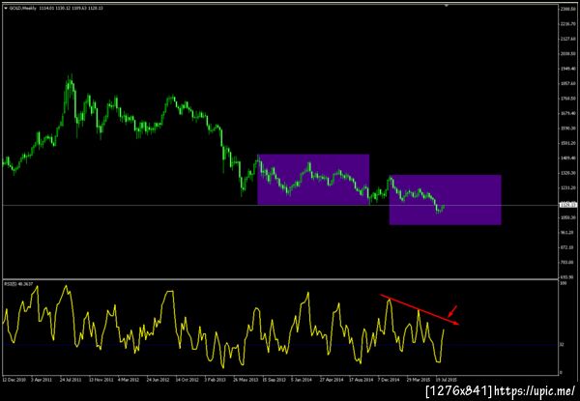Viewport: 580px width, 401px height.
Task: Click the RSI indicator label in the subwindow
Action: click(18, 284)
